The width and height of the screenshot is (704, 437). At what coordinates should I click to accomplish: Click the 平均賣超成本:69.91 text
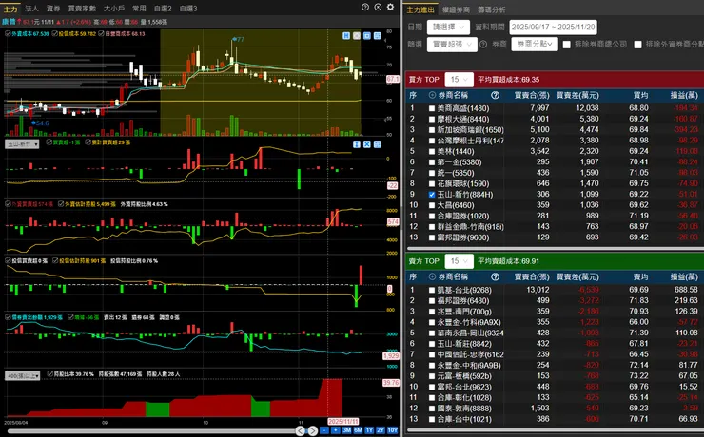[x=509, y=261]
